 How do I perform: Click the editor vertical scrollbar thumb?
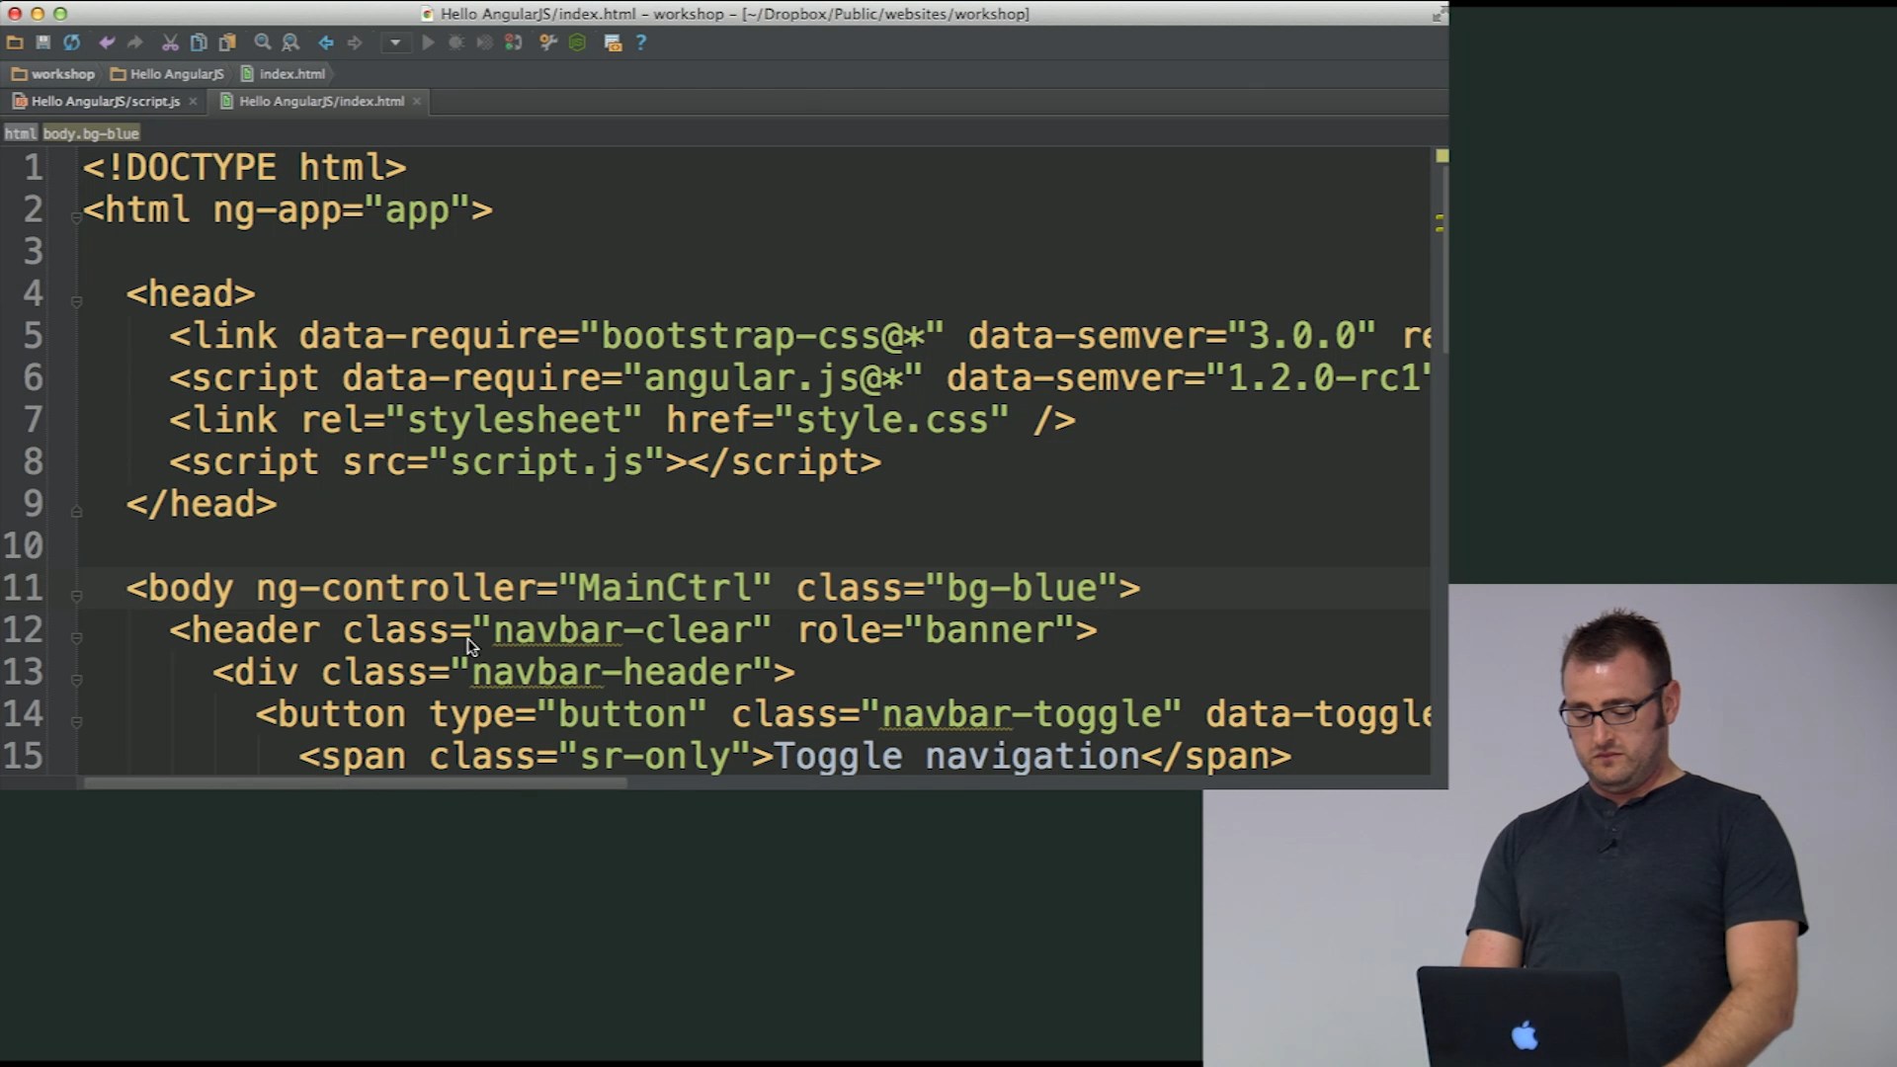click(x=1444, y=259)
